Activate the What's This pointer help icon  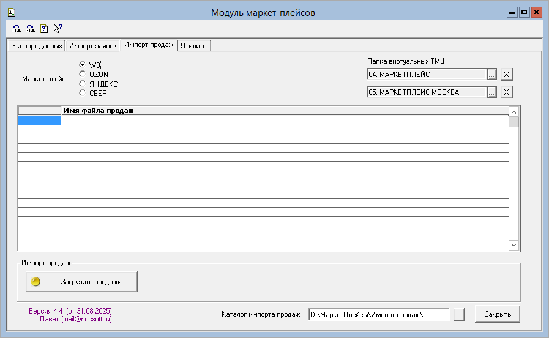(x=58, y=28)
